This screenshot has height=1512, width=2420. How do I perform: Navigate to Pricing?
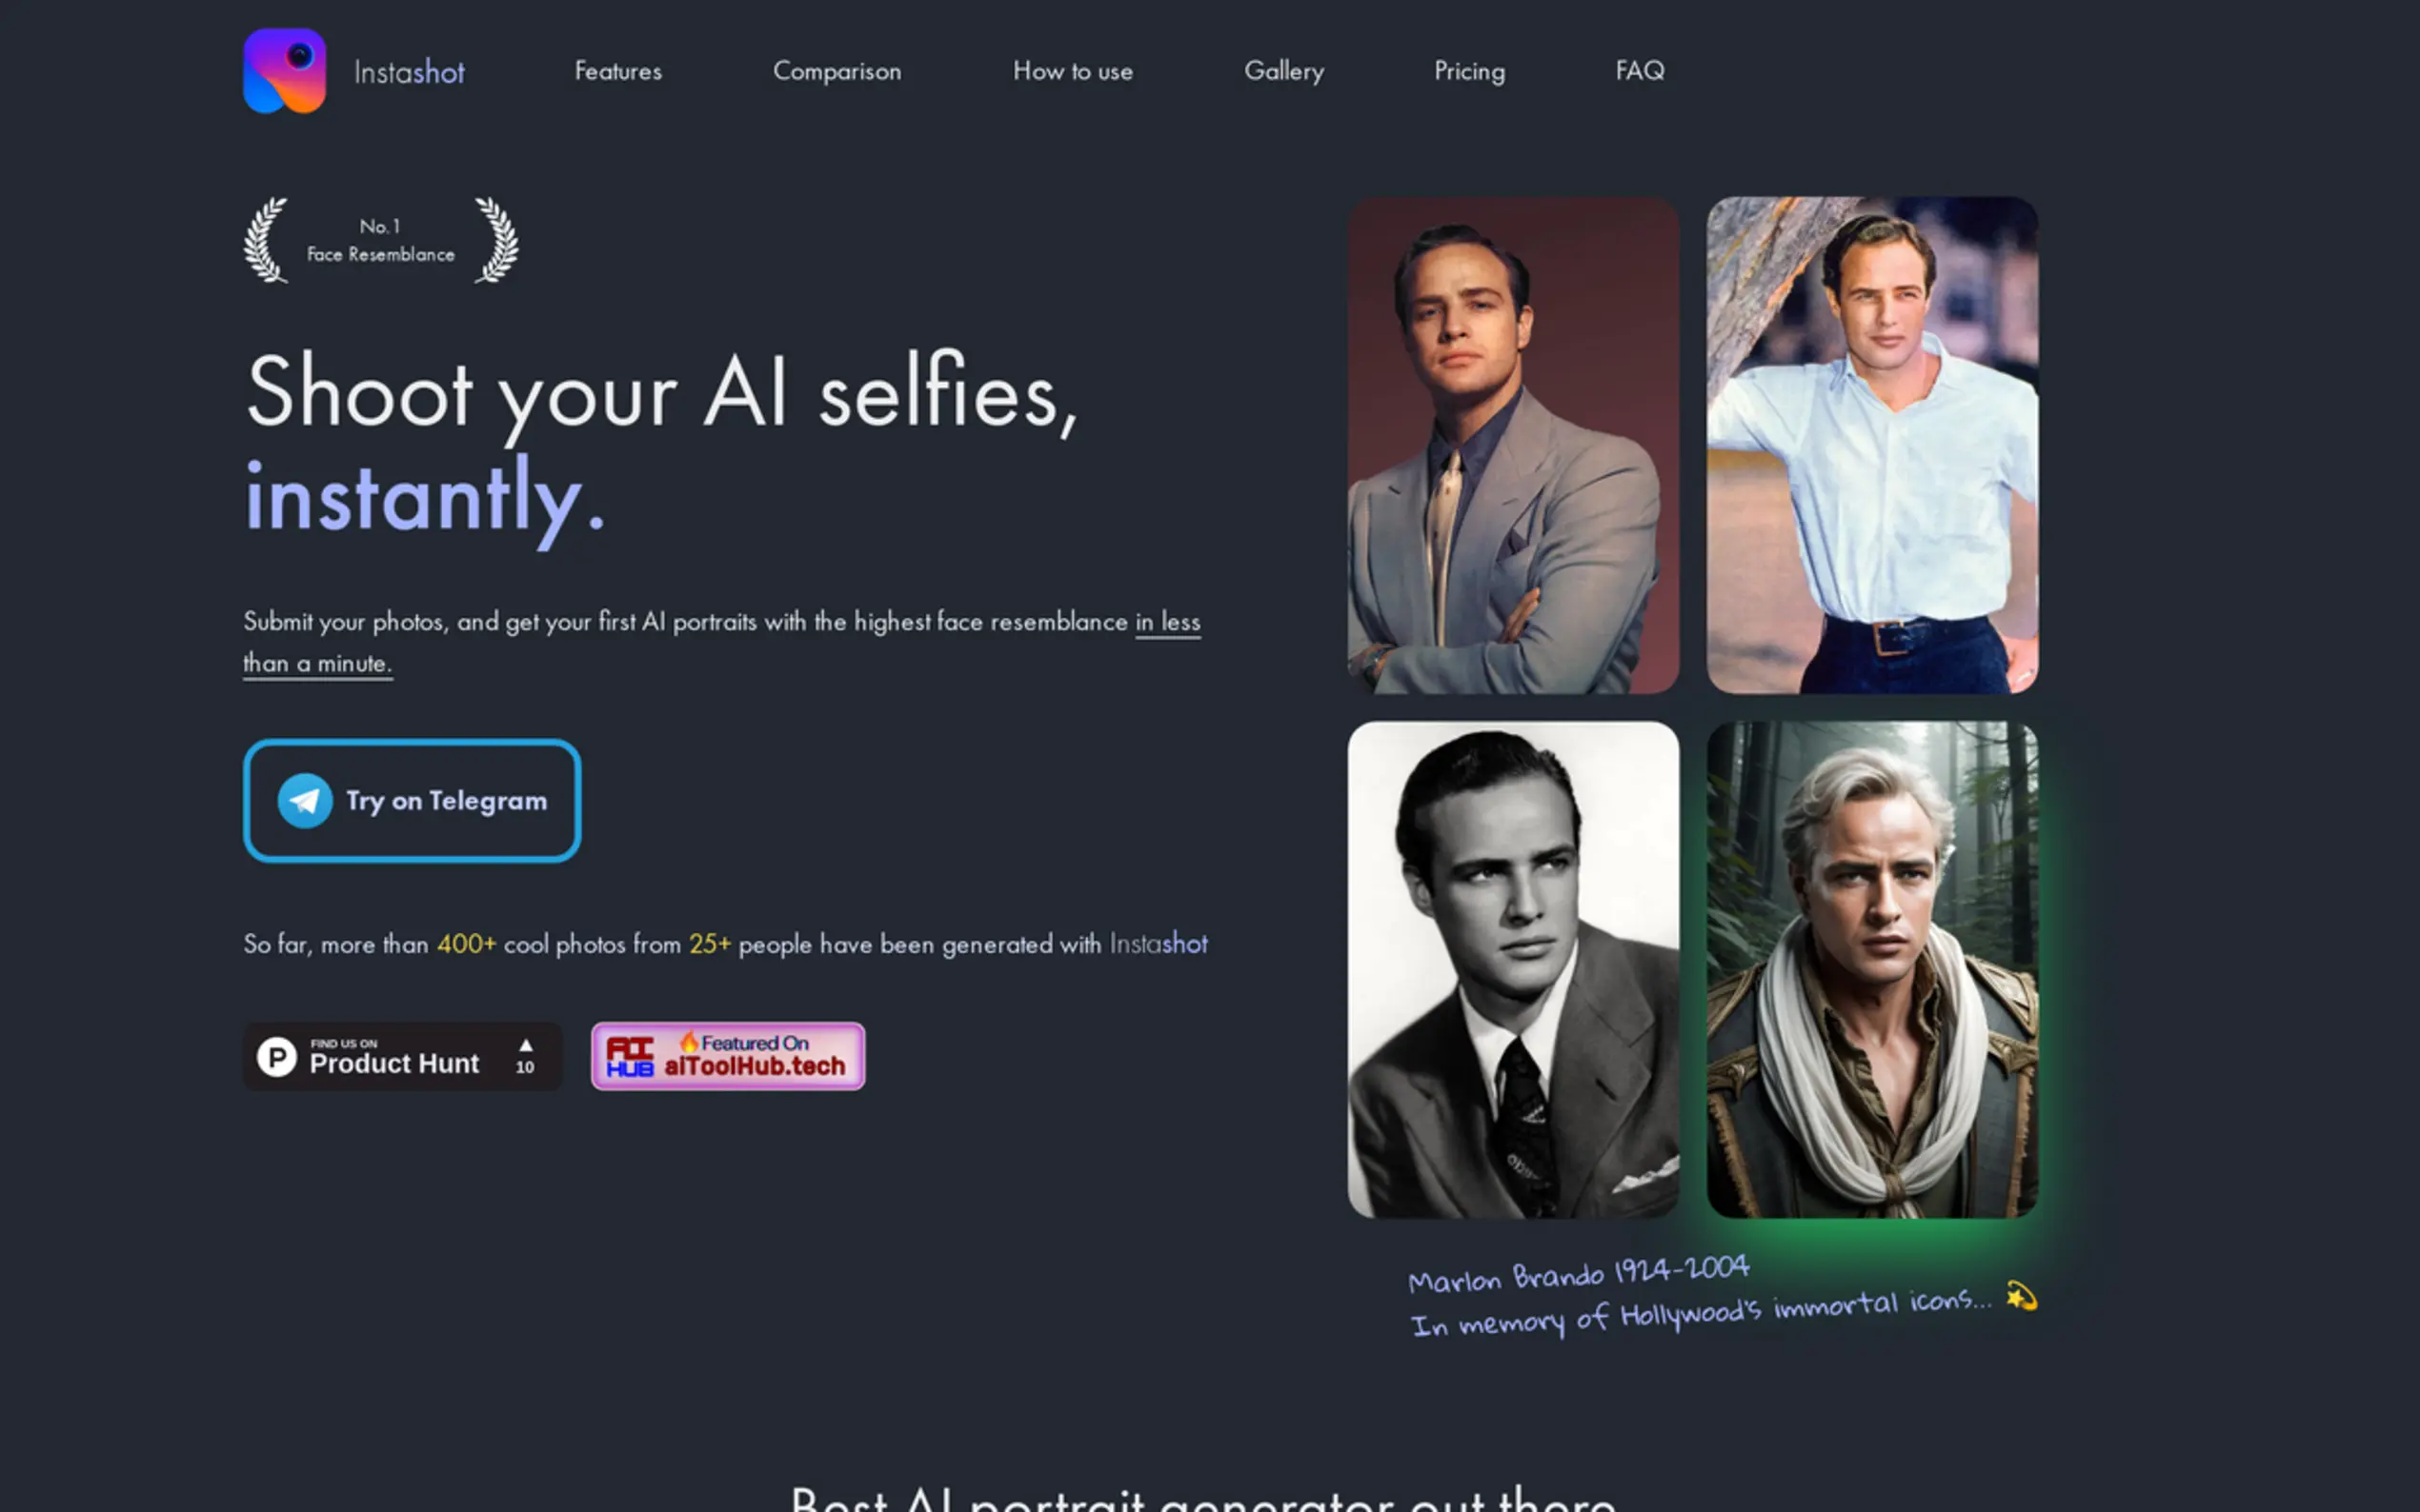(x=1468, y=71)
